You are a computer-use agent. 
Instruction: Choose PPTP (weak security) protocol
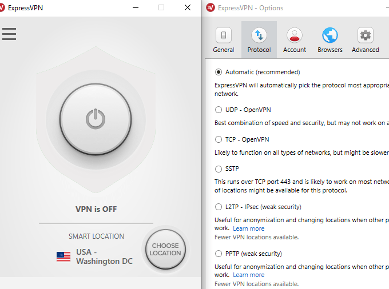(x=219, y=254)
